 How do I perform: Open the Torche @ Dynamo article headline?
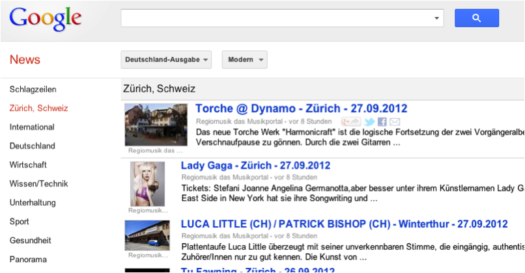click(x=301, y=109)
